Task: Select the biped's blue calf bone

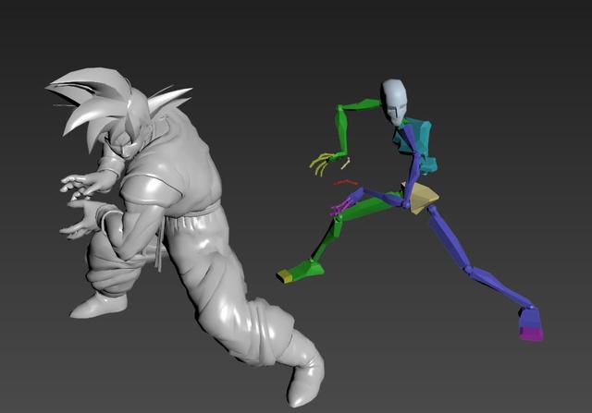Action: [502, 287]
